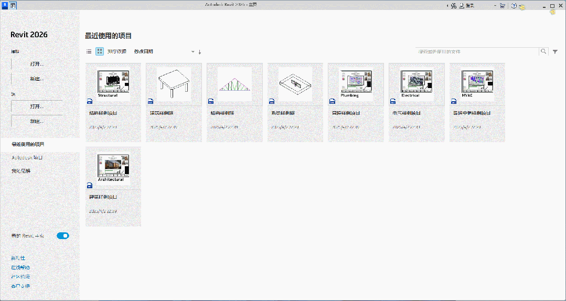This screenshot has height=301, width=566.
Task: Open the Electrical sample project thumbnail
Action: [x=417, y=84]
